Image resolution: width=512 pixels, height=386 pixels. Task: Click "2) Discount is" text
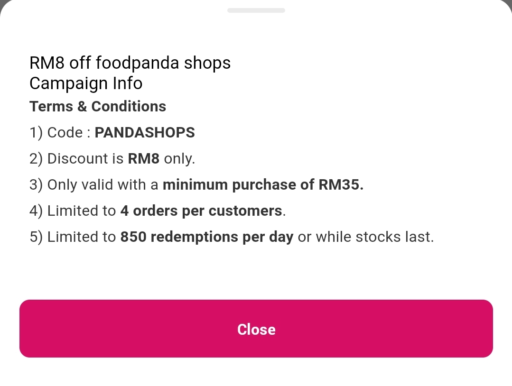click(77, 159)
